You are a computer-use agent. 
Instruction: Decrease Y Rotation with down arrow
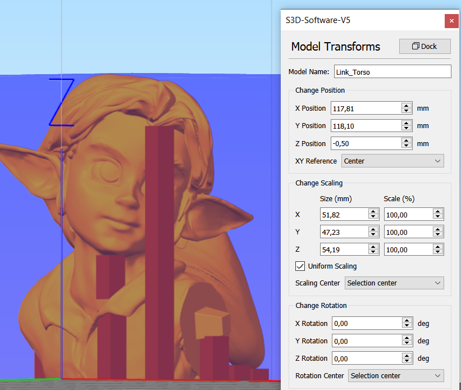point(407,343)
